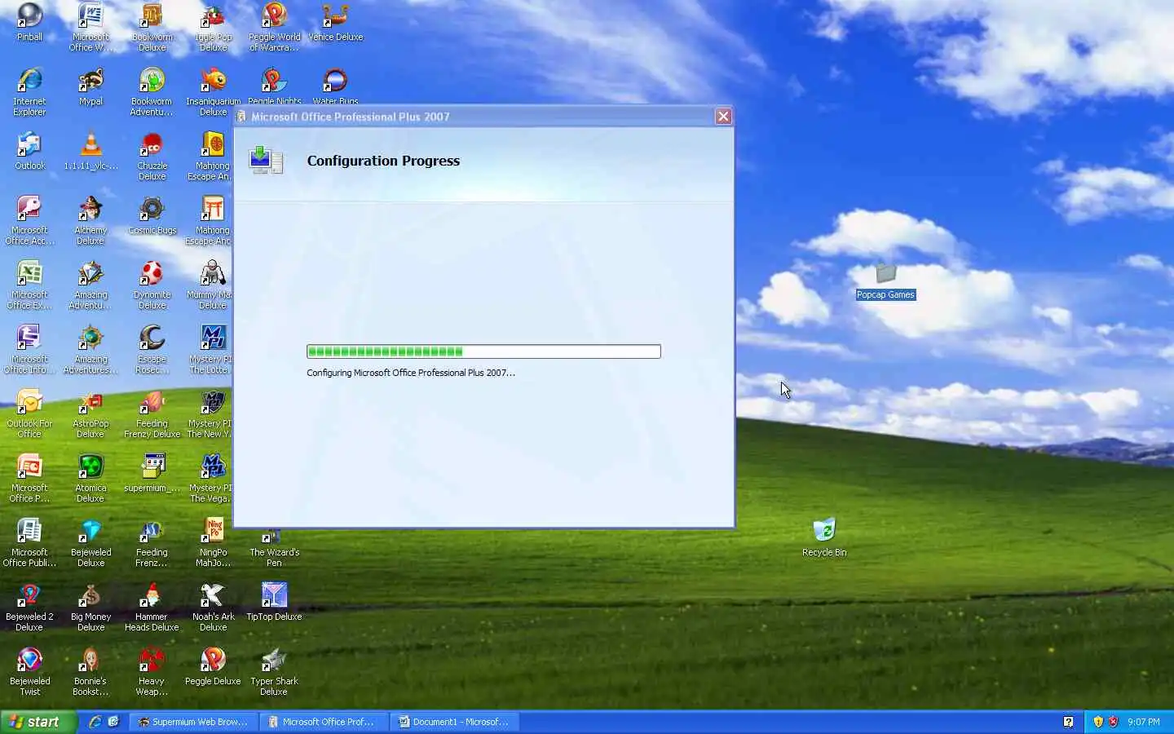Click the Outlook For Office shortcut
Screen dimensions: 1174x734
tap(29, 414)
